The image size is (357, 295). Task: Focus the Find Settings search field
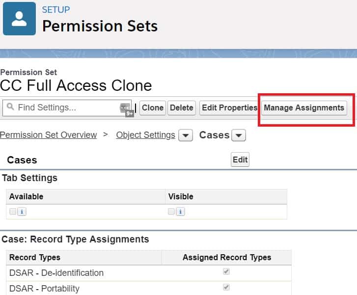point(66,107)
